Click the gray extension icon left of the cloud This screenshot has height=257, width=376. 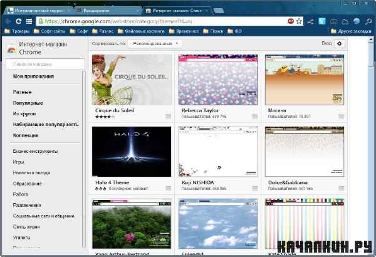(333, 22)
